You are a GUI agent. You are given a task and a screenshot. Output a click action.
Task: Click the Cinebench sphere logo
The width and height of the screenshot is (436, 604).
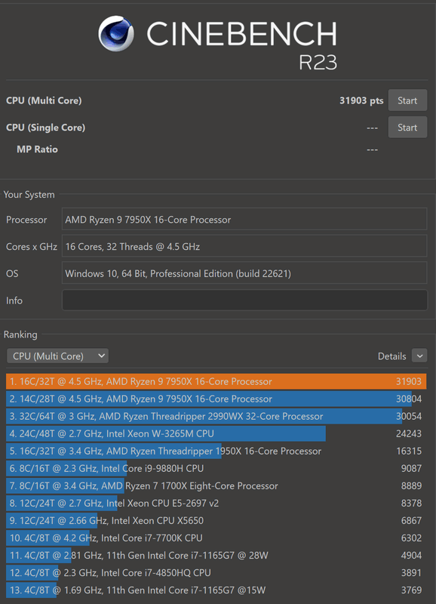click(116, 33)
